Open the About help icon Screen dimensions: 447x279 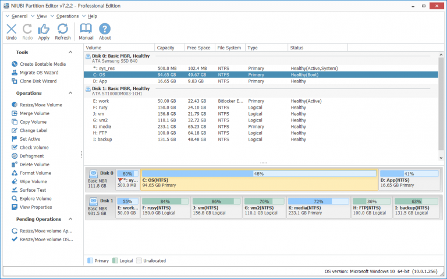[x=105, y=31]
